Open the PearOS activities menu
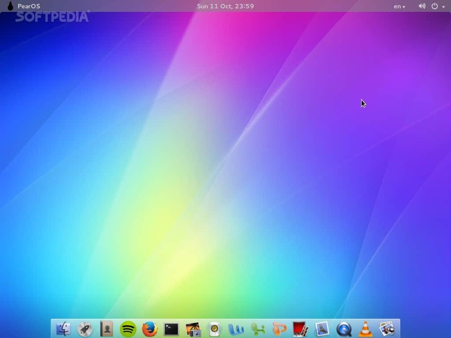Screen dimensions: 451x338 coord(24,6)
